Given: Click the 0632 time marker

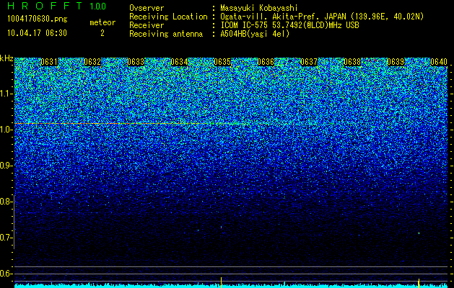Looking at the screenshot, I should pos(92,62).
